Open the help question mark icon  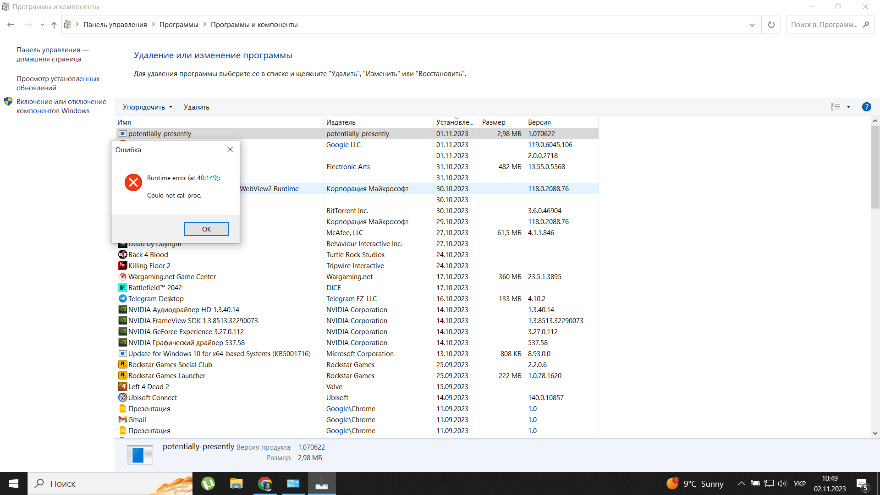click(866, 107)
